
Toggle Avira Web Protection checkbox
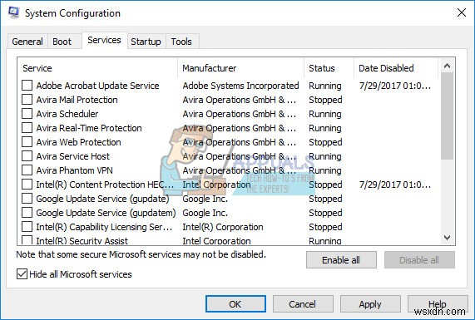(27, 142)
